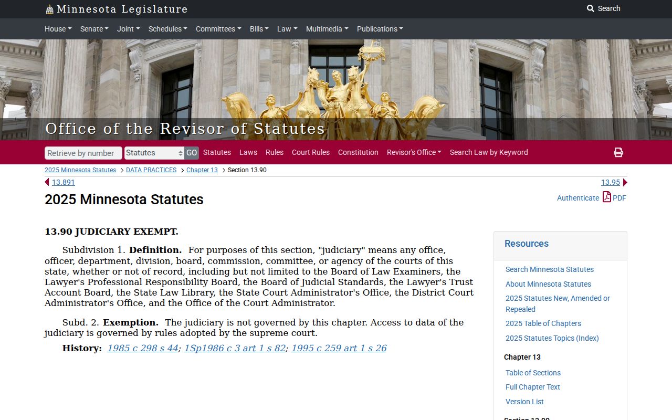This screenshot has height=420, width=672.
Task: Click the DATA PRACTICES breadcrumb link
Action: [x=151, y=170]
